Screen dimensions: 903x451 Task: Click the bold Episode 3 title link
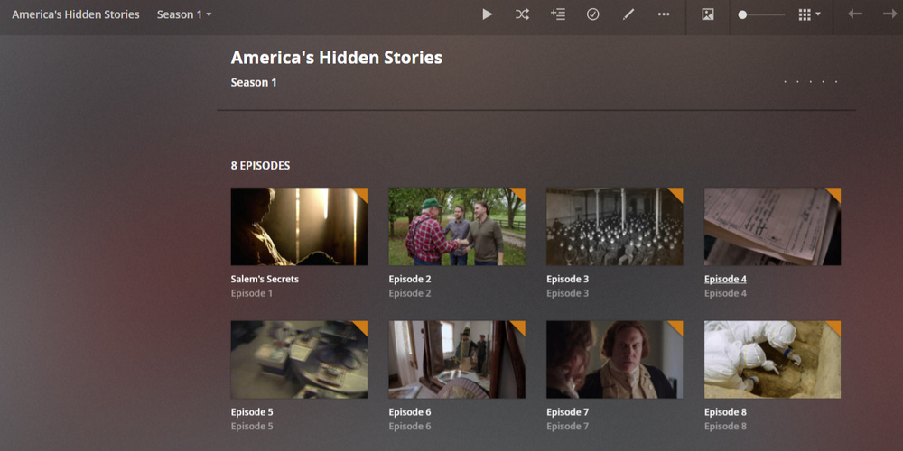coord(568,279)
